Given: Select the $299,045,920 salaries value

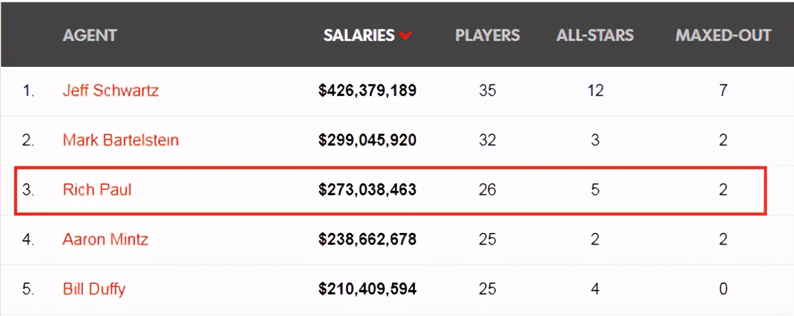Looking at the screenshot, I should click(367, 141).
